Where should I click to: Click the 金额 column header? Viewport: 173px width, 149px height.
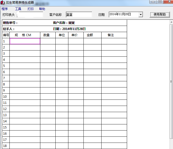tap(92, 35)
